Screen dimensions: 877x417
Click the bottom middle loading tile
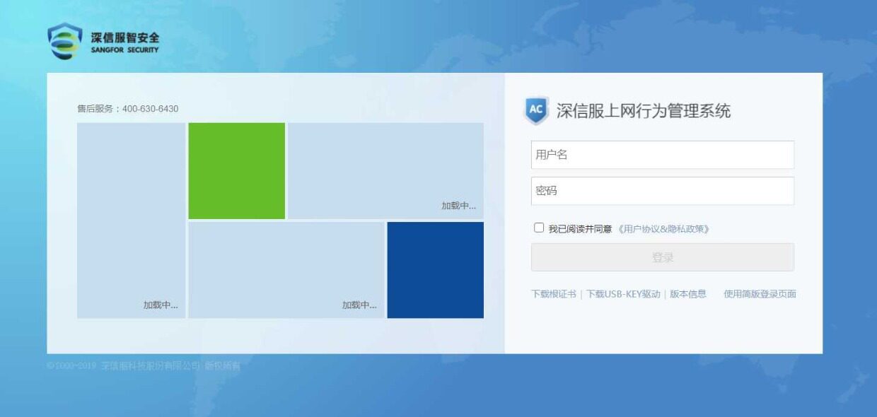coord(286,270)
